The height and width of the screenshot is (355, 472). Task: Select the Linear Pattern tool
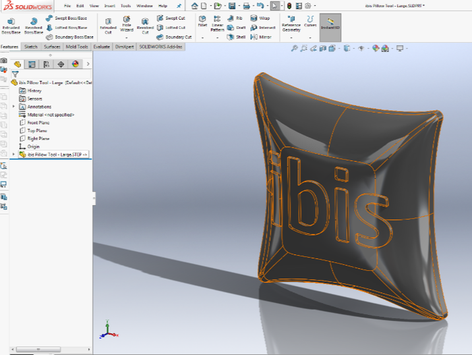click(x=218, y=24)
